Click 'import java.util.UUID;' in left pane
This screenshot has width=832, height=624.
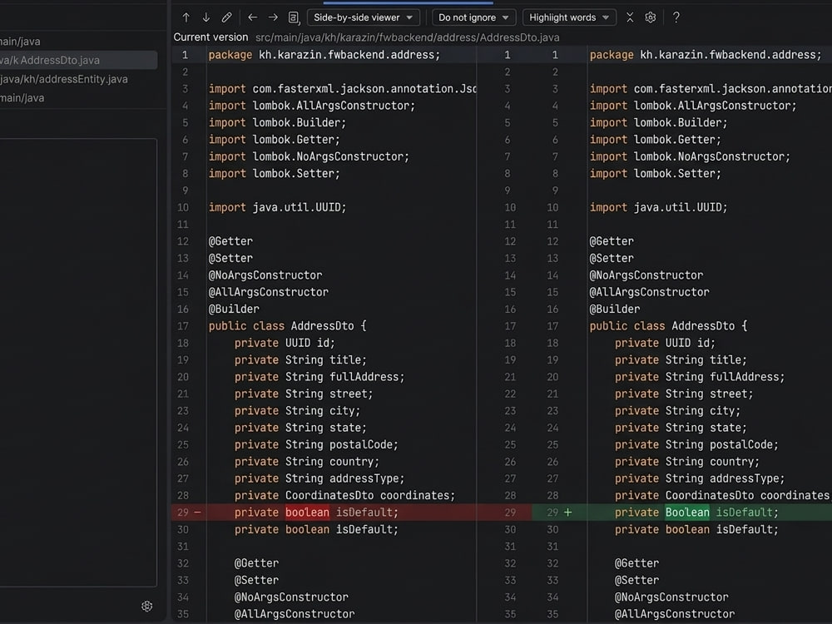coord(277,207)
